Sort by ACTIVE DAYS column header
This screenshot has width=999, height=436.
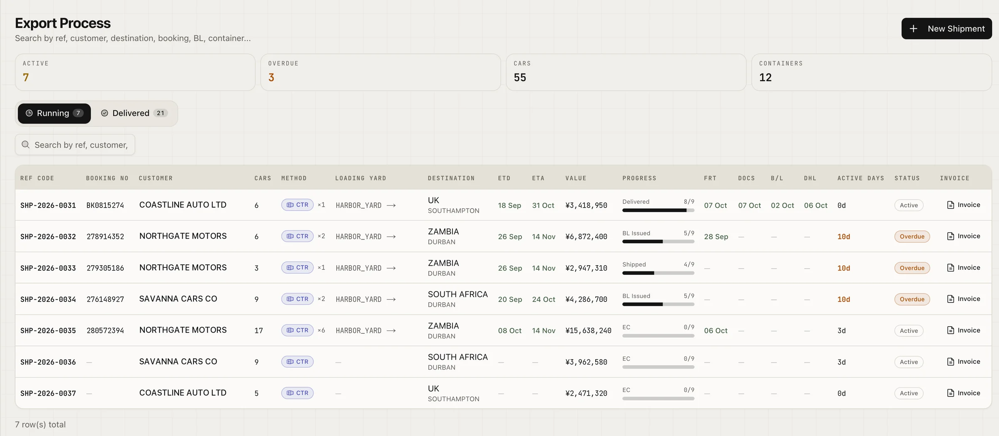tap(861, 178)
